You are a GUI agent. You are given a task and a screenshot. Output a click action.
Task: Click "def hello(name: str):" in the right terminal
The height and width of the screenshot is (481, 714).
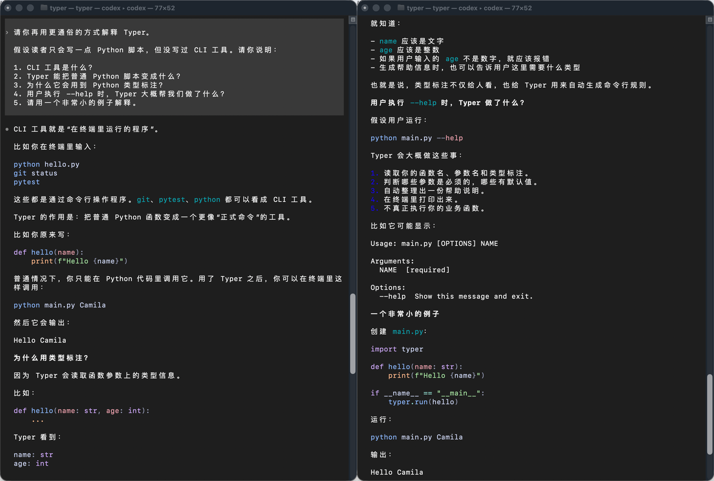coord(417,367)
